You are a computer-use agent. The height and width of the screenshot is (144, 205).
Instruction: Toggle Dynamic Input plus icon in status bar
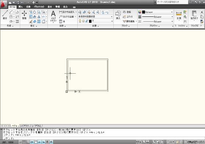47,142
